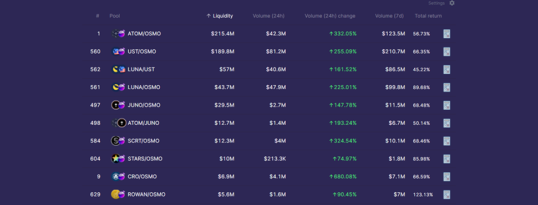538x205 pixels.
Task: Click the STARS/OSMO token pair icon
Action: (x=118, y=158)
